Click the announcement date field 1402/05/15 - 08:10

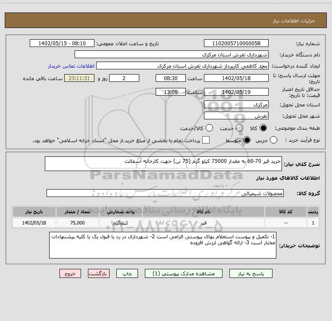pos(62,44)
